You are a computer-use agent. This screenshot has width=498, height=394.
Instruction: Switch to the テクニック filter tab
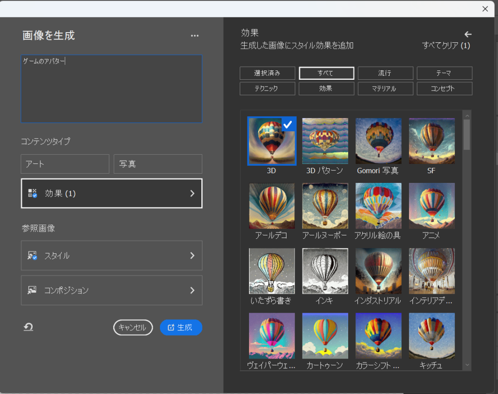[267, 89]
